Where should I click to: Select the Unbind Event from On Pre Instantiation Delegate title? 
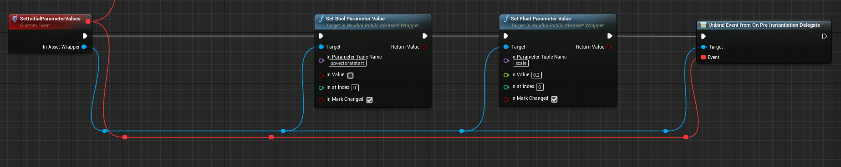764,25
